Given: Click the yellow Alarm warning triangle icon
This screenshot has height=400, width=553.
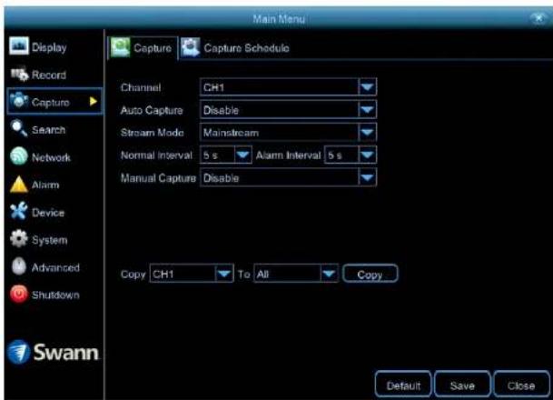Looking at the screenshot, I should [19, 185].
